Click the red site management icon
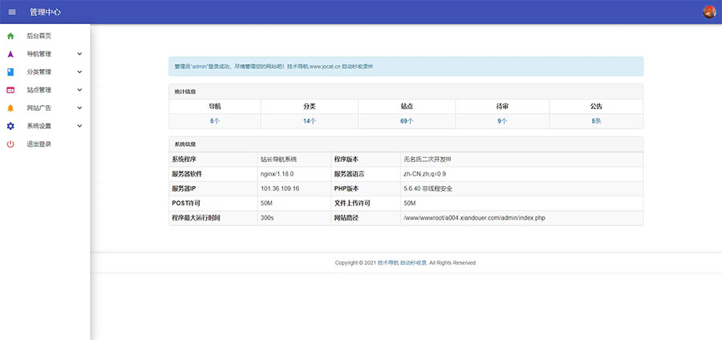Viewport: 722px width, 340px height. (x=10, y=90)
